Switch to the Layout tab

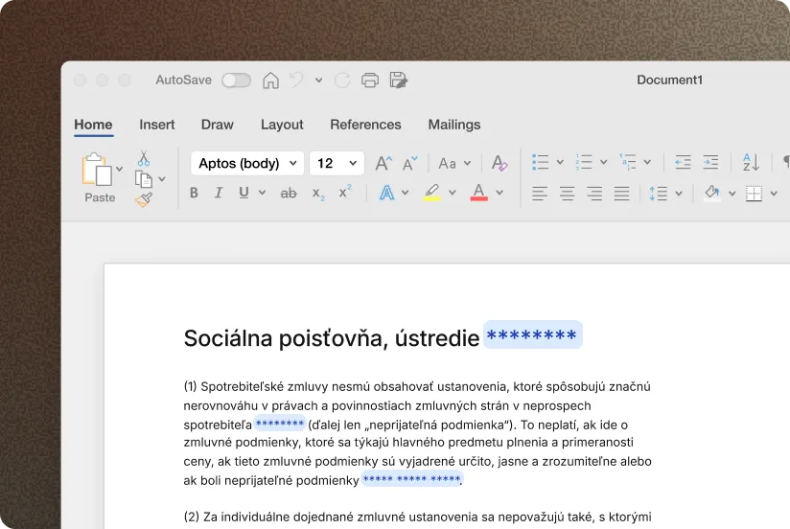click(282, 125)
